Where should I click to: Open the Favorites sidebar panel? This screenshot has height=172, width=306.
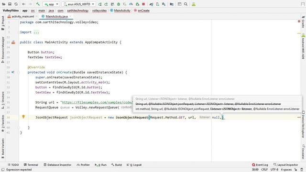tap(3, 123)
